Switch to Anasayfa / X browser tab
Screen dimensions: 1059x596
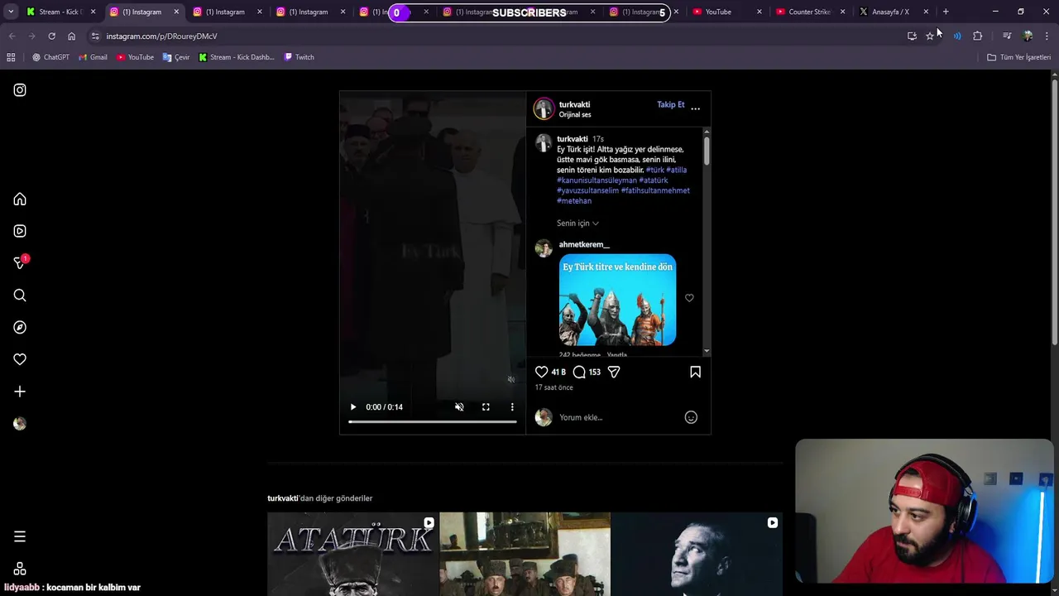(894, 12)
